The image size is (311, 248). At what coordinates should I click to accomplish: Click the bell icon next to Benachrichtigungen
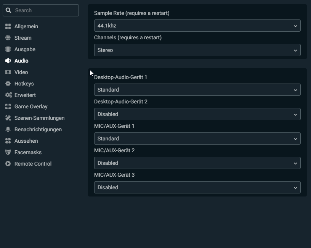coord(8,129)
